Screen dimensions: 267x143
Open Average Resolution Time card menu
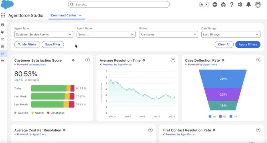click(173, 60)
